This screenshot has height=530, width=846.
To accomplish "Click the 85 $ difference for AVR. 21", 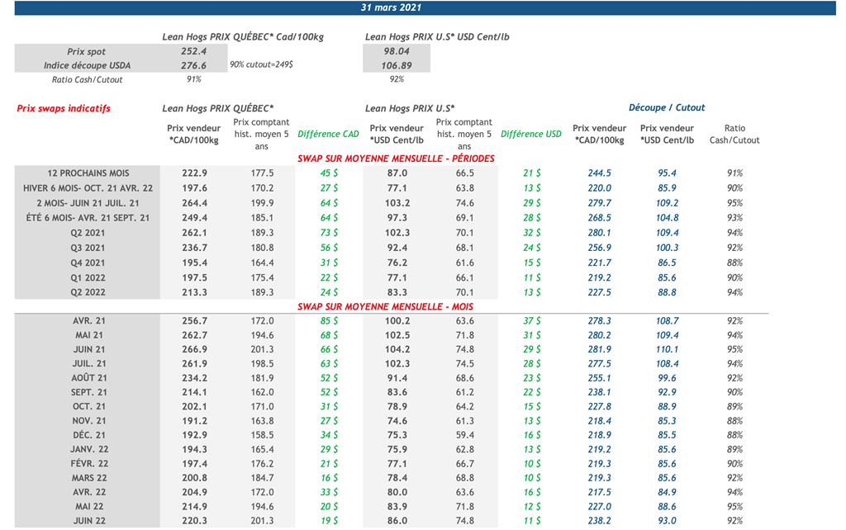I will [x=328, y=320].
